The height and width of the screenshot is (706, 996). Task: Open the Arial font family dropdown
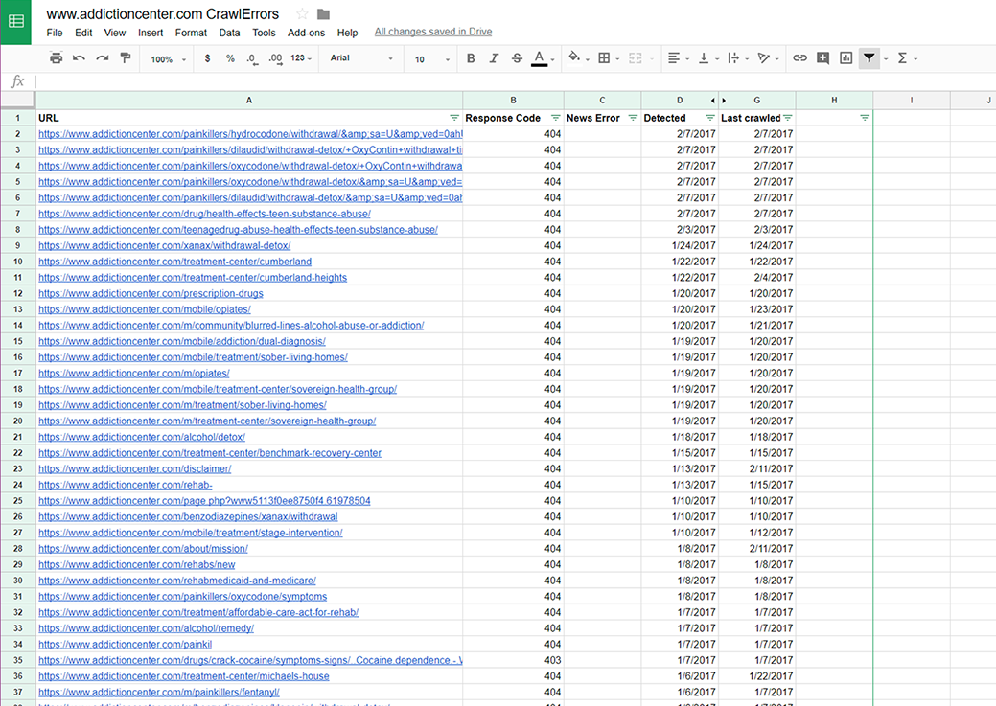[x=361, y=59]
